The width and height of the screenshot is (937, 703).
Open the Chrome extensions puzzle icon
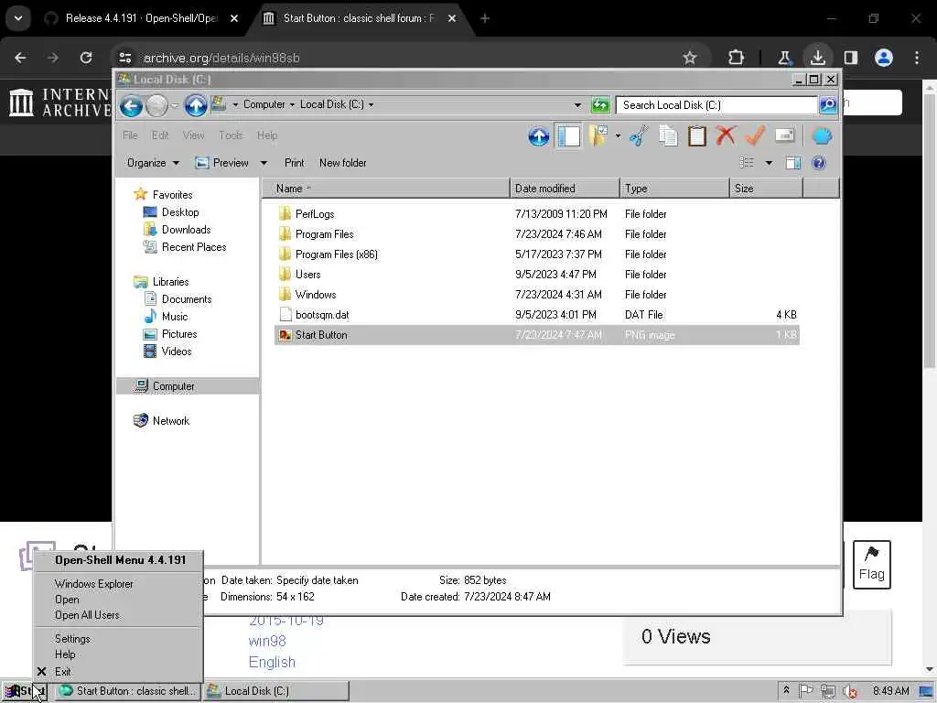pos(737,58)
